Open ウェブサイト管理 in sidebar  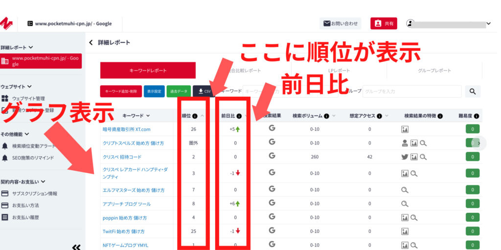(28, 99)
